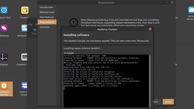This screenshot has height=109, width=194.
Task: Open the File menu in background window
Action: tap(30, 25)
